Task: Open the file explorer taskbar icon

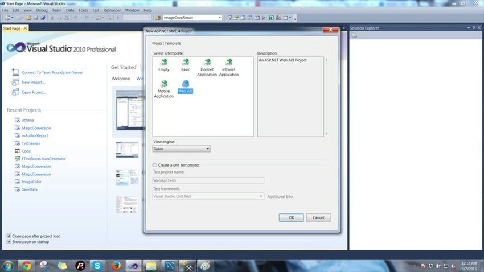Action: point(151,266)
